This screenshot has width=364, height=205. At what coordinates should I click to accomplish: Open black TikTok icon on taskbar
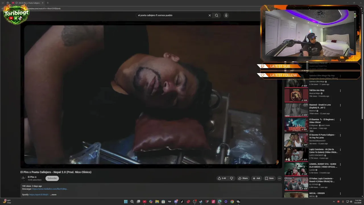[x=182, y=202]
